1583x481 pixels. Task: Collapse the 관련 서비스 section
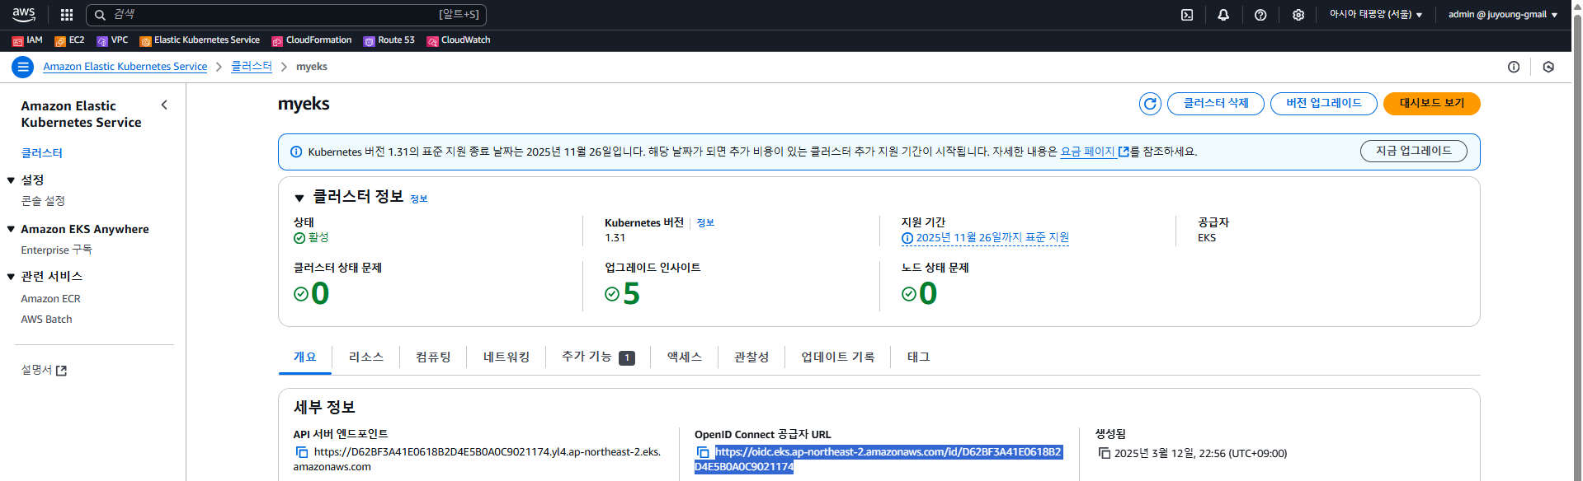11,277
